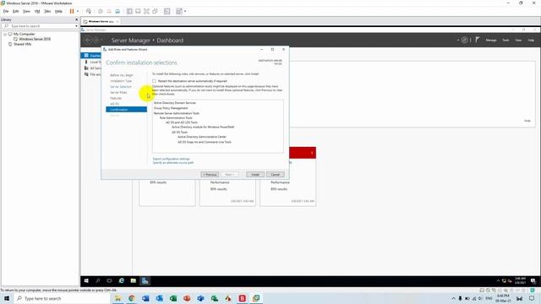
Task: Open the VMware View menu
Action: click(26, 11)
